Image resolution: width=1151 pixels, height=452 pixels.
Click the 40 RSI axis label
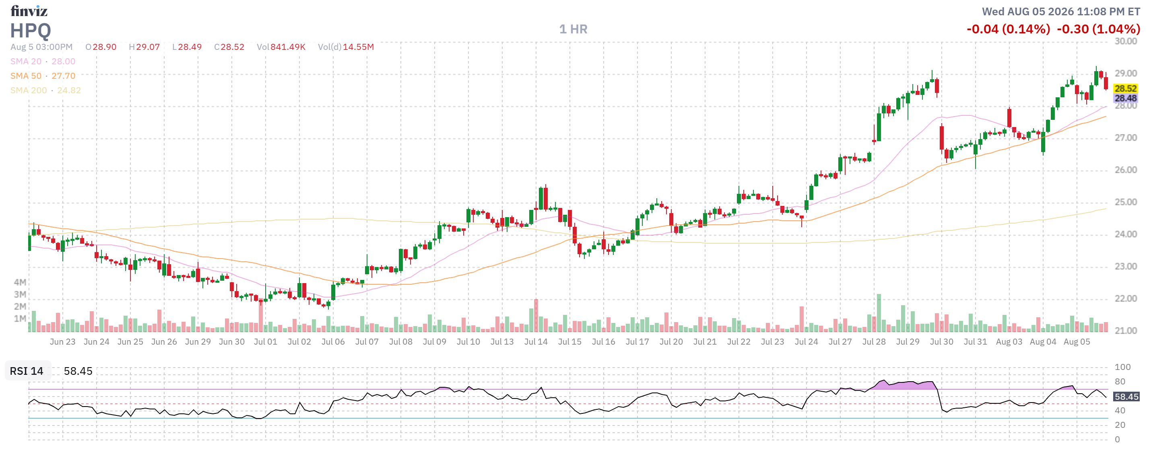pos(1120,411)
